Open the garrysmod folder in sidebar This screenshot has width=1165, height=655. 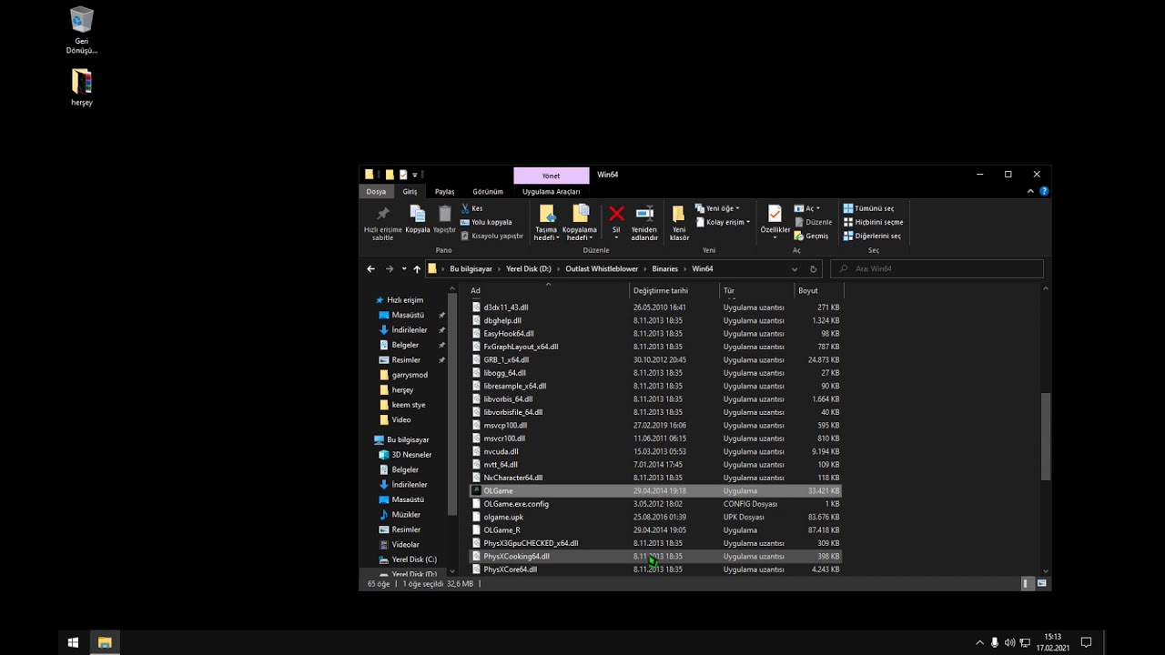410,375
